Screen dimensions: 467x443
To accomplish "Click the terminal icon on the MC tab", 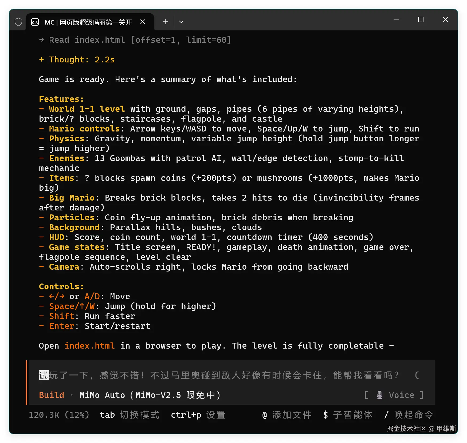I will (35, 22).
